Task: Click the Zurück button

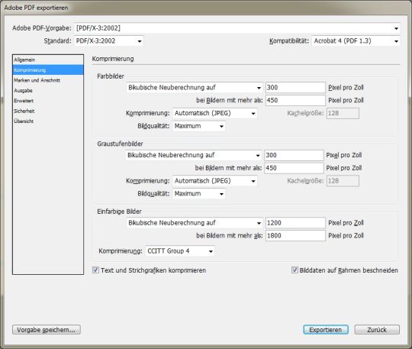Action: click(x=377, y=330)
